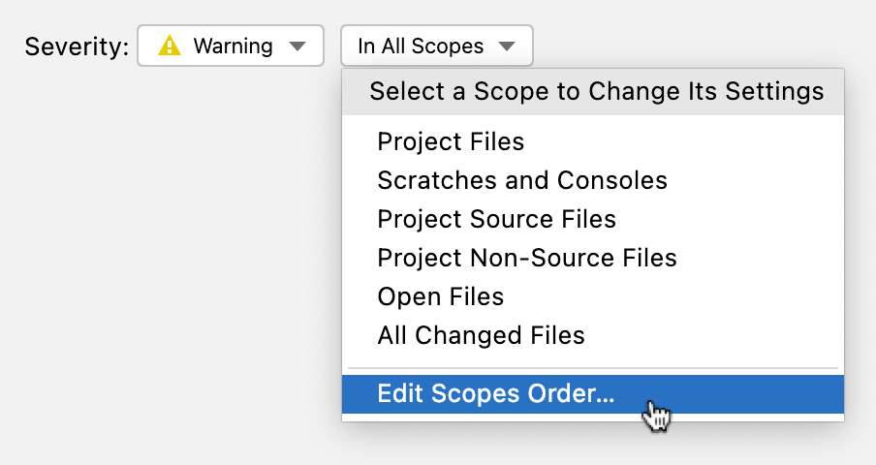Viewport: 876px width, 465px height.
Task: Click the arrow on the Warning dropdown
Action: [x=297, y=46]
